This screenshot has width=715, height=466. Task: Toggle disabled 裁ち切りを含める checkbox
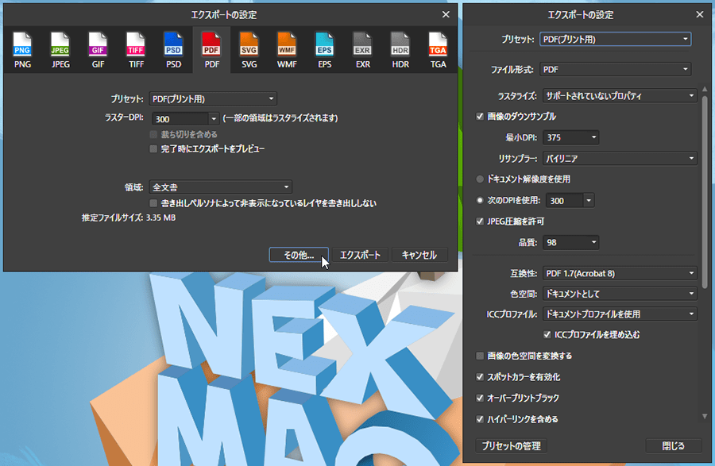click(153, 134)
